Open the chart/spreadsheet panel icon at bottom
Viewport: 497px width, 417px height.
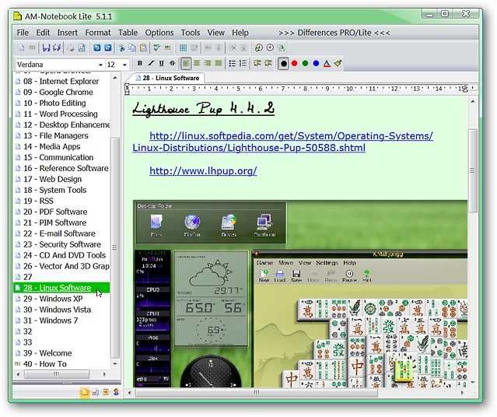[x=95, y=393]
